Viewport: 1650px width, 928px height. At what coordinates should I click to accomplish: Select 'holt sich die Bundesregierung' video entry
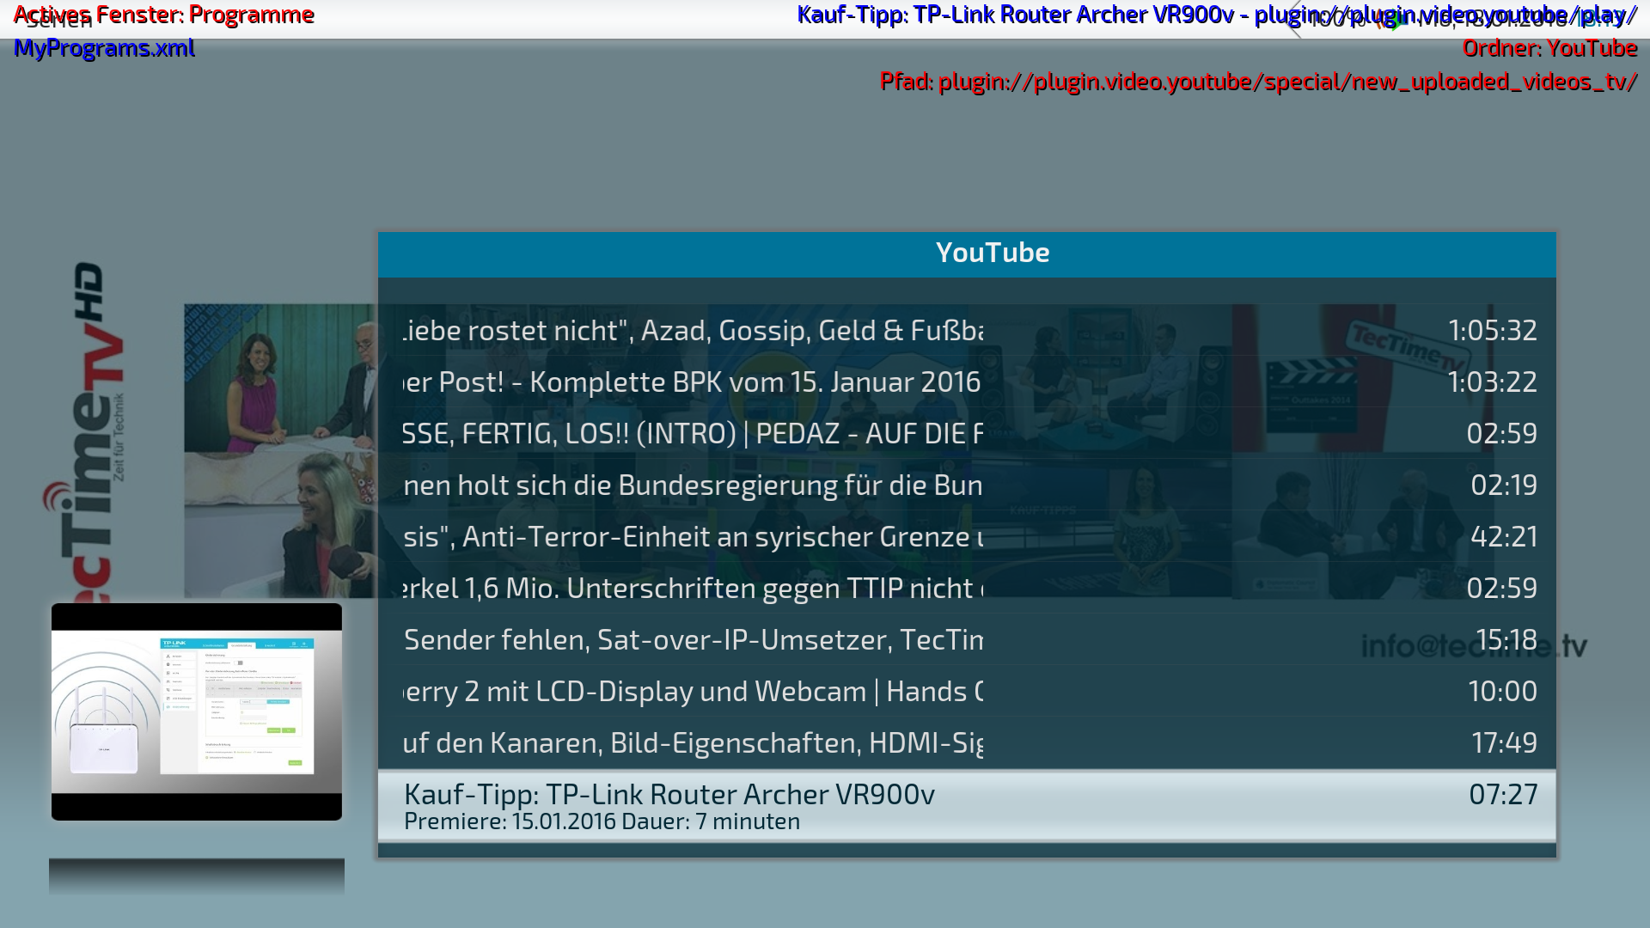(x=967, y=485)
